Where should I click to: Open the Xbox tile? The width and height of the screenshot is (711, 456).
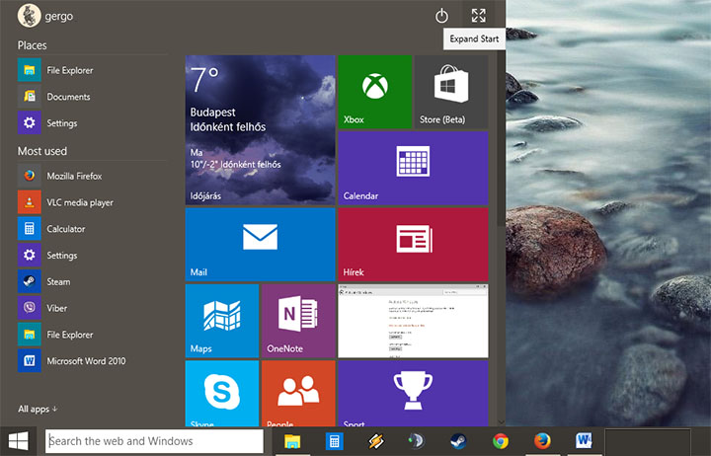pyautogui.click(x=374, y=92)
